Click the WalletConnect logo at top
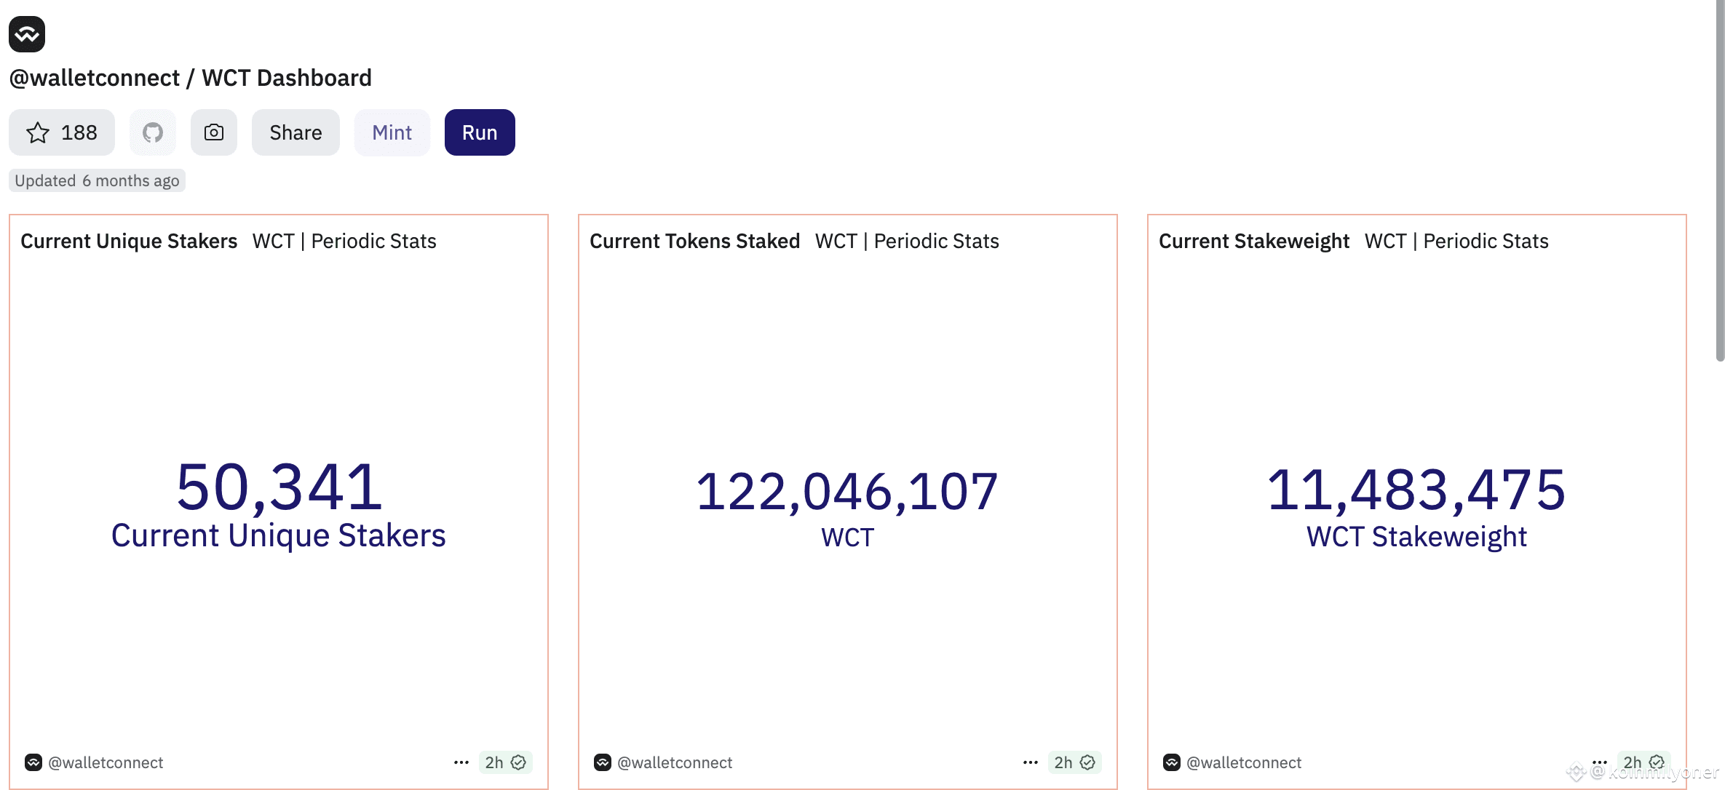Image resolution: width=1725 pixels, height=790 pixels. pyautogui.click(x=27, y=34)
